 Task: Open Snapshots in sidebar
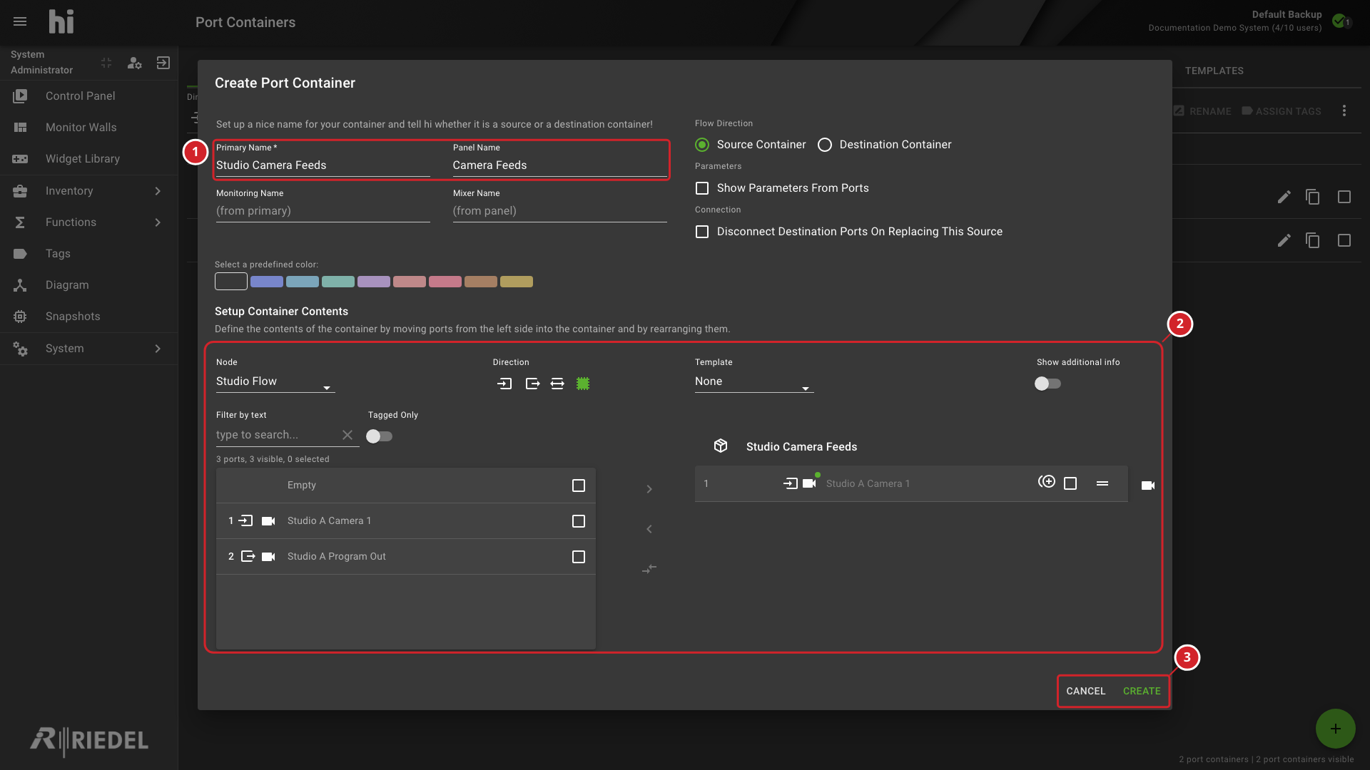click(x=88, y=317)
